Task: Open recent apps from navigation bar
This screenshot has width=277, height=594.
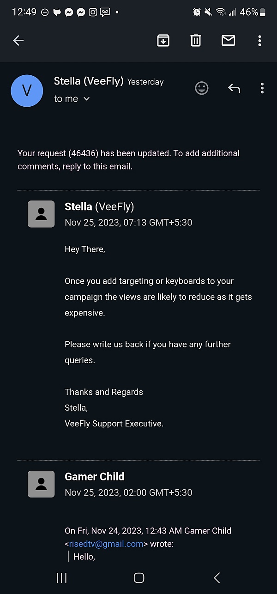Action: click(61, 577)
